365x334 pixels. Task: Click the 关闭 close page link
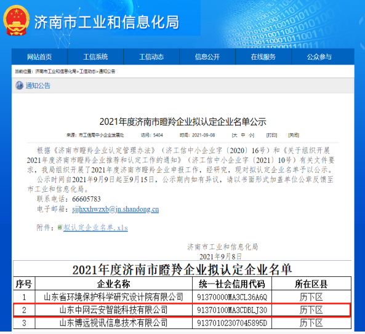pyautogui.click(x=294, y=135)
